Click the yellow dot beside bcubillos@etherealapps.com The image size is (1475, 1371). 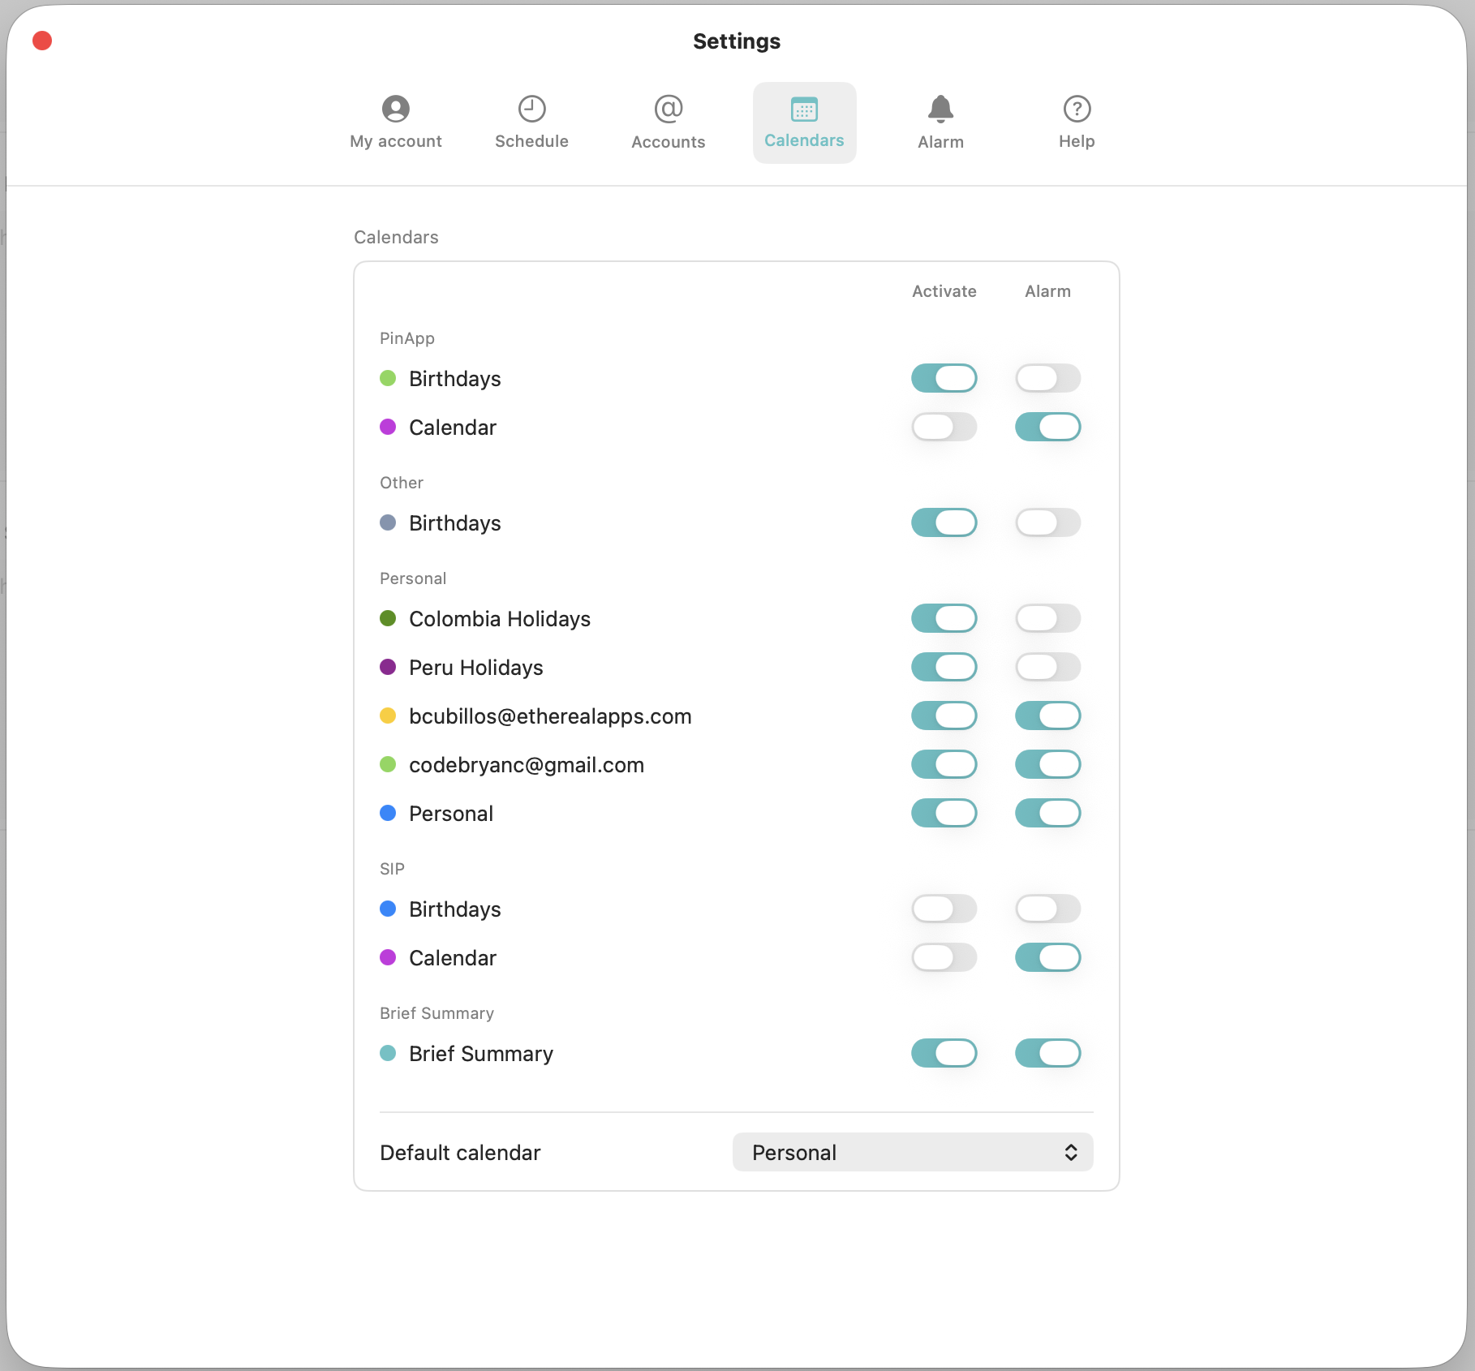pos(388,716)
